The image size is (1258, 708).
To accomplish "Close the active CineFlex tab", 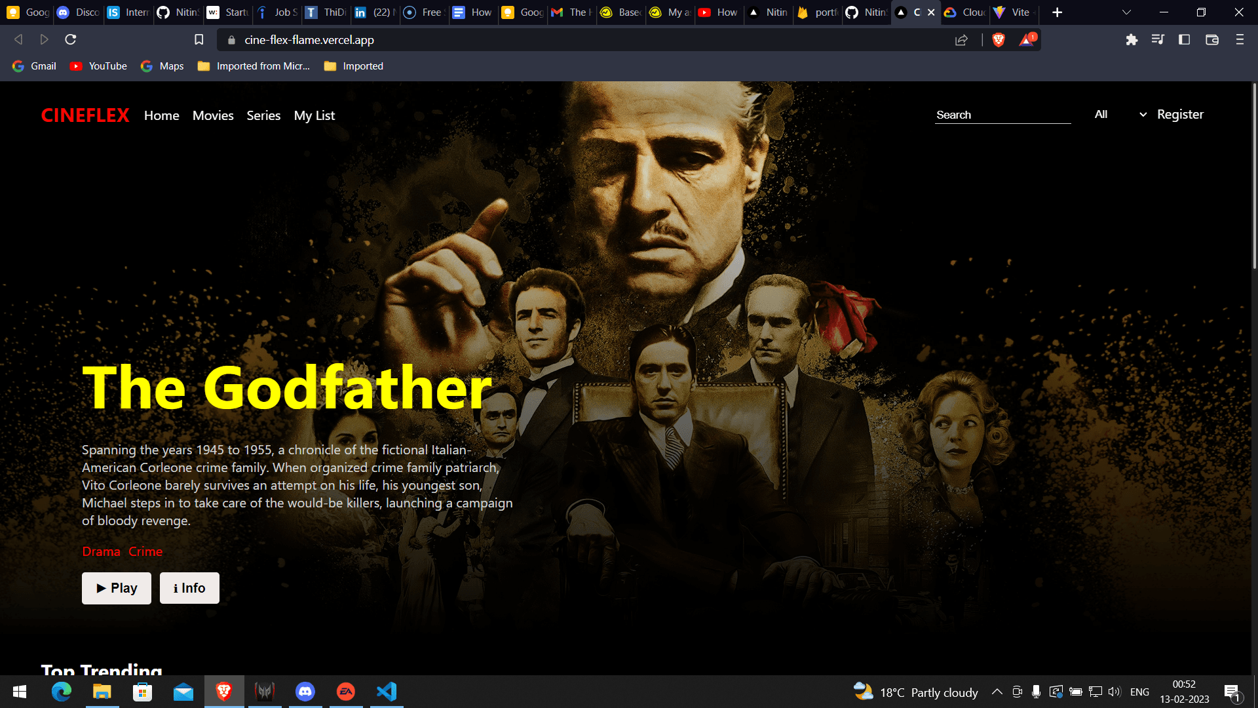I will point(931,12).
